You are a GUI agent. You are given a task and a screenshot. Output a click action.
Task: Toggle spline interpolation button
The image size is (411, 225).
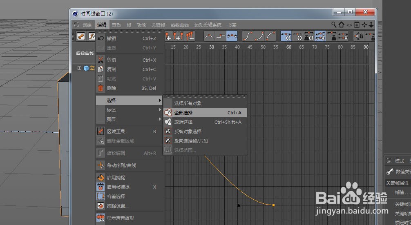coord(232,36)
